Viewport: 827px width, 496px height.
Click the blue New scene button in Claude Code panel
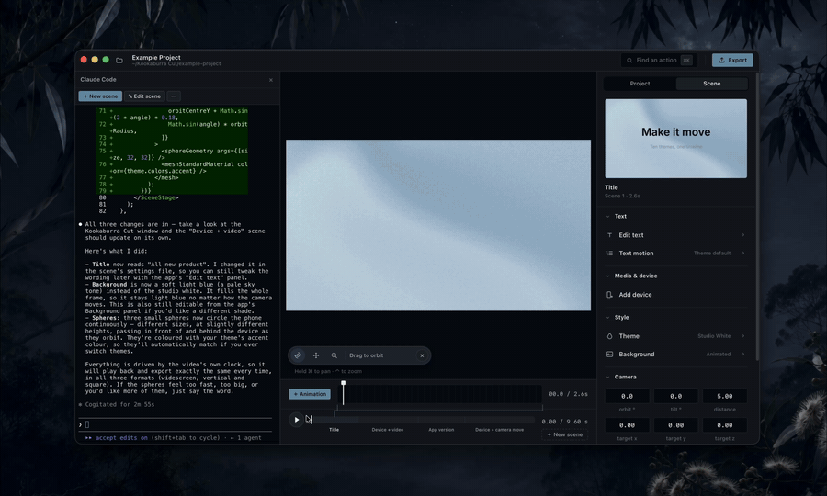100,96
